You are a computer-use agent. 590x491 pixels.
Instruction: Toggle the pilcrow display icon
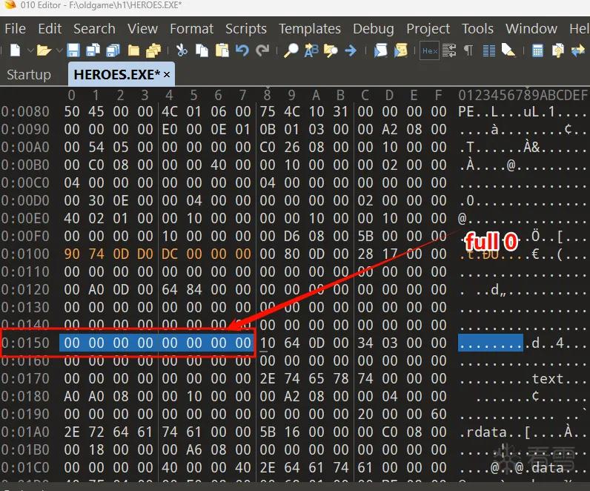point(468,50)
